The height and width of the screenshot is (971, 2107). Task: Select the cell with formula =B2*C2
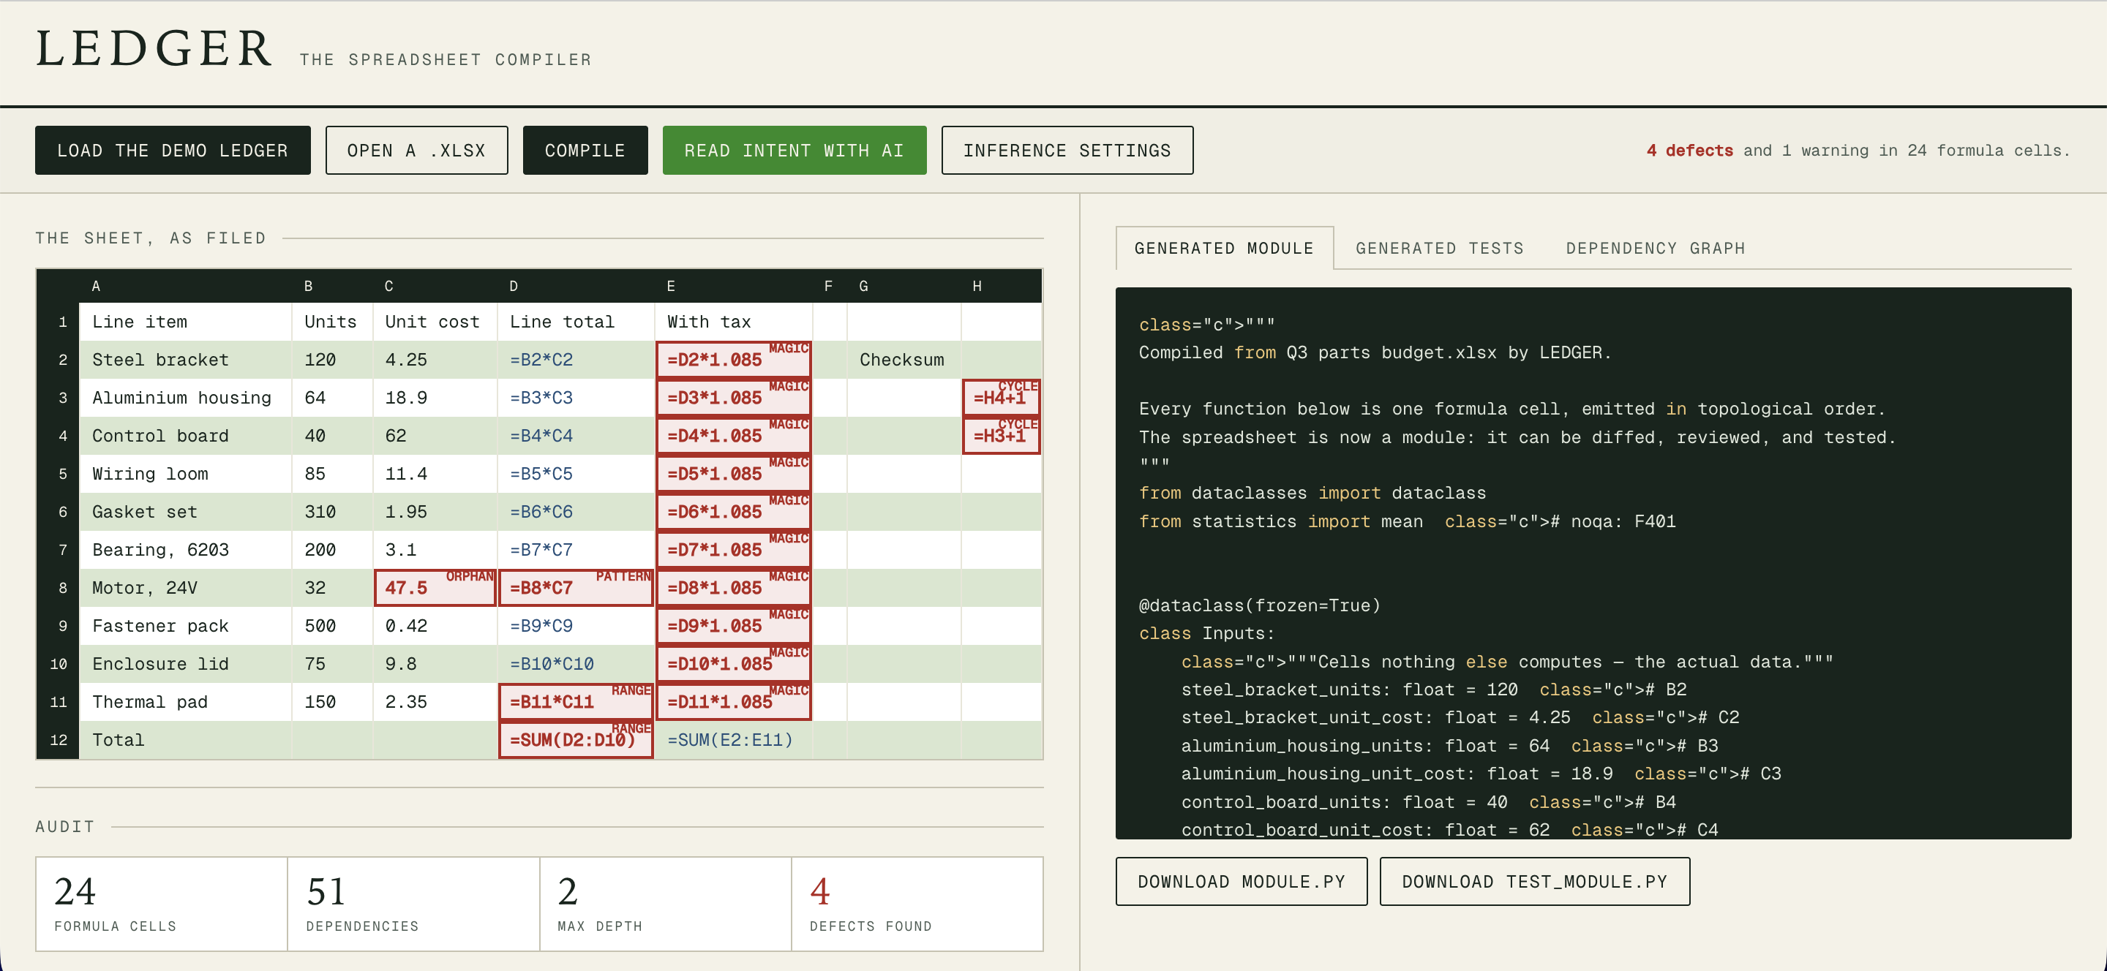576,360
